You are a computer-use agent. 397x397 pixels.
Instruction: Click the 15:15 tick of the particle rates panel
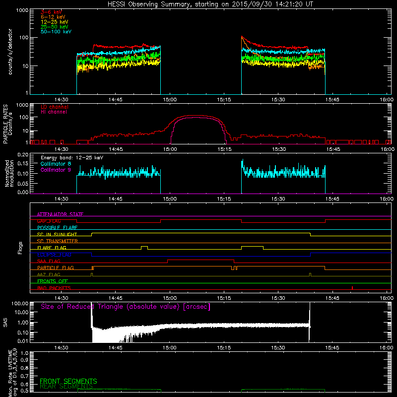(224, 149)
